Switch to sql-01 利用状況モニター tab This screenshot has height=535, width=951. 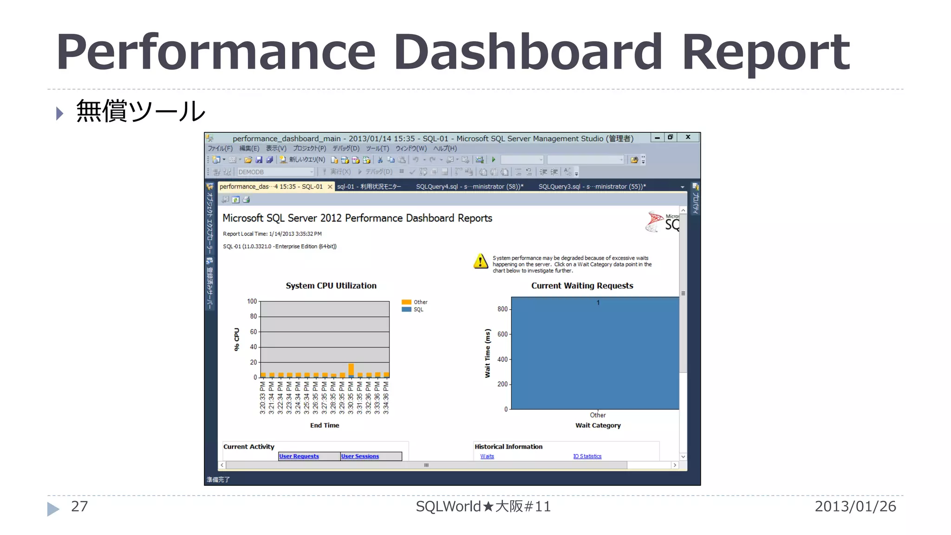pyautogui.click(x=369, y=187)
